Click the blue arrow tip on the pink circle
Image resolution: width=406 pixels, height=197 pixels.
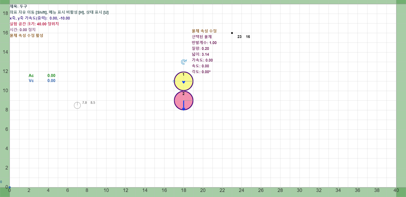pyautogui.click(x=184, y=109)
